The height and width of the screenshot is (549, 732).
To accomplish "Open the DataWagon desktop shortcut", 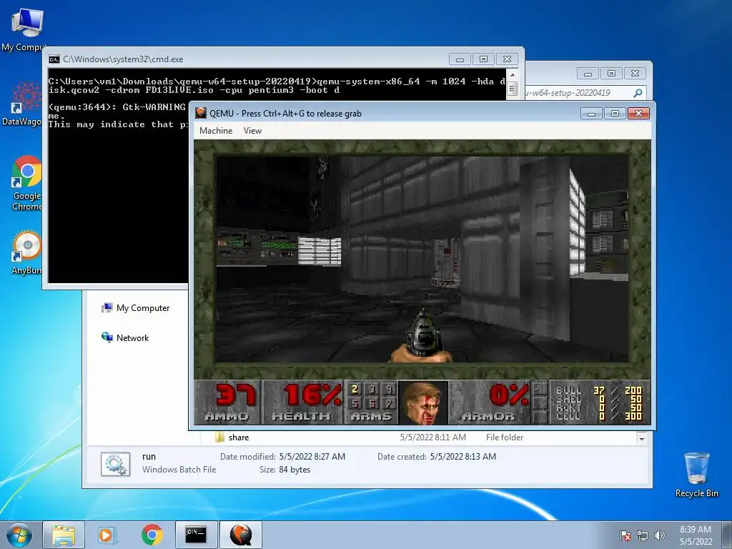I will (x=26, y=104).
